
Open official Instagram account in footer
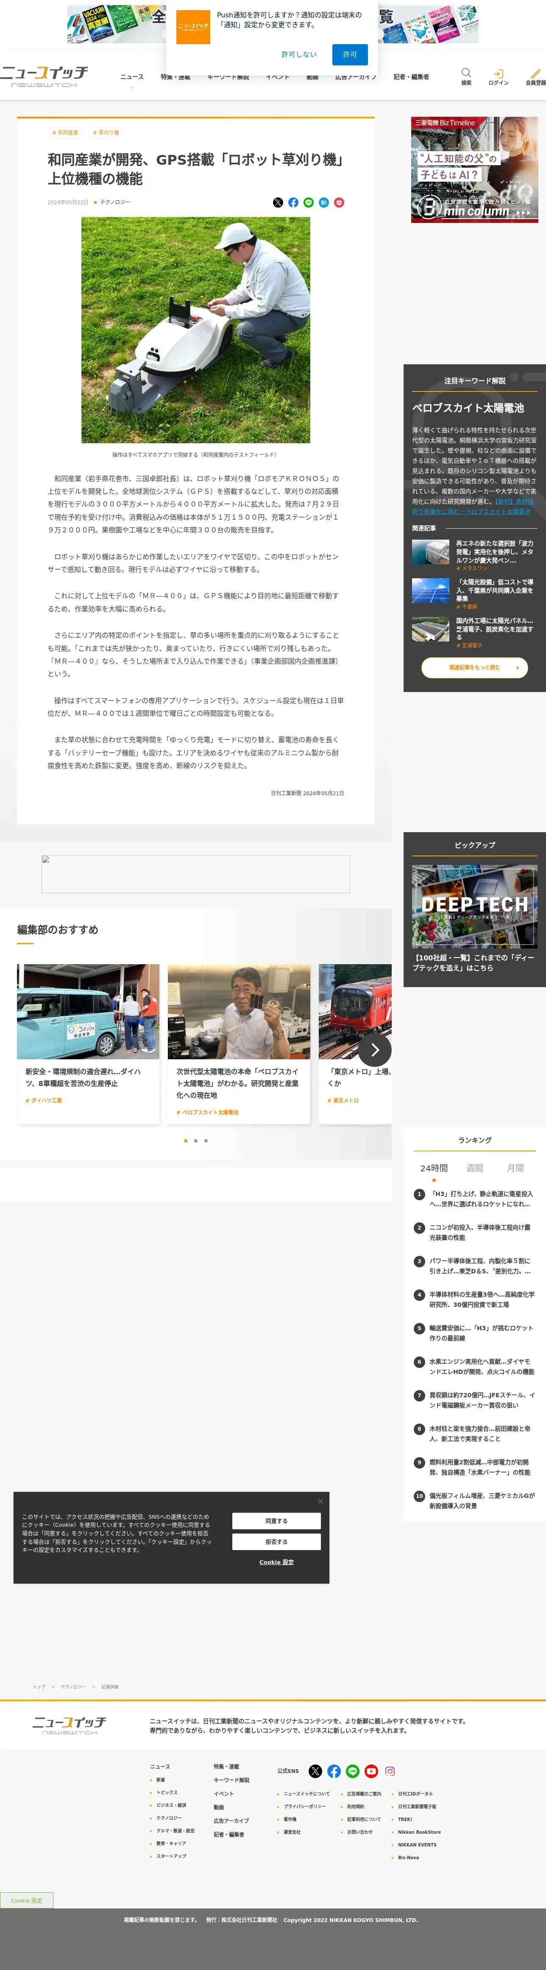[390, 1771]
